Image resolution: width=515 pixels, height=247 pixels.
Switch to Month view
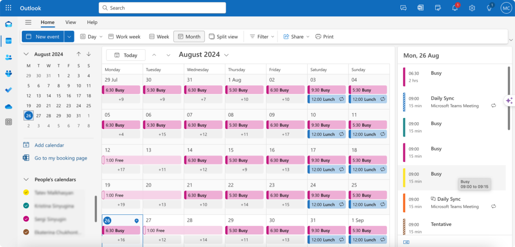pyautogui.click(x=189, y=36)
